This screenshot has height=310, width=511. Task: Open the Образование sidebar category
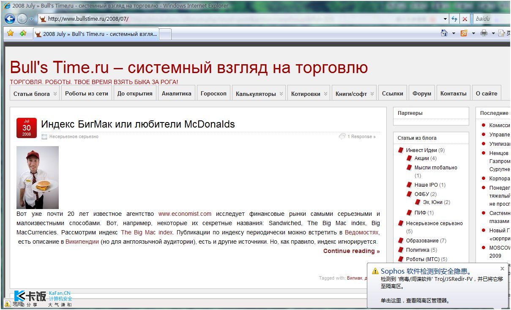pyautogui.click(x=422, y=240)
